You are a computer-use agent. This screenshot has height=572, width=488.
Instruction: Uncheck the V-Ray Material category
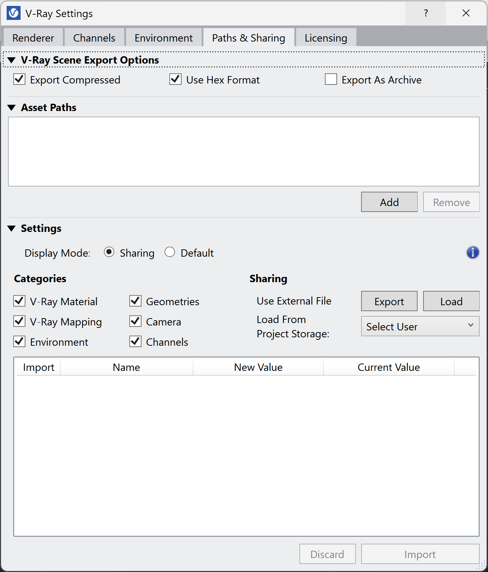(20, 301)
